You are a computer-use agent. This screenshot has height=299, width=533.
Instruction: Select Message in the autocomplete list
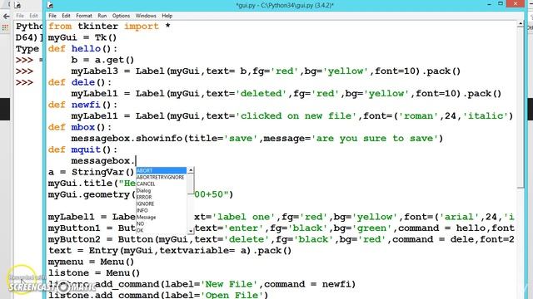click(x=161, y=217)
